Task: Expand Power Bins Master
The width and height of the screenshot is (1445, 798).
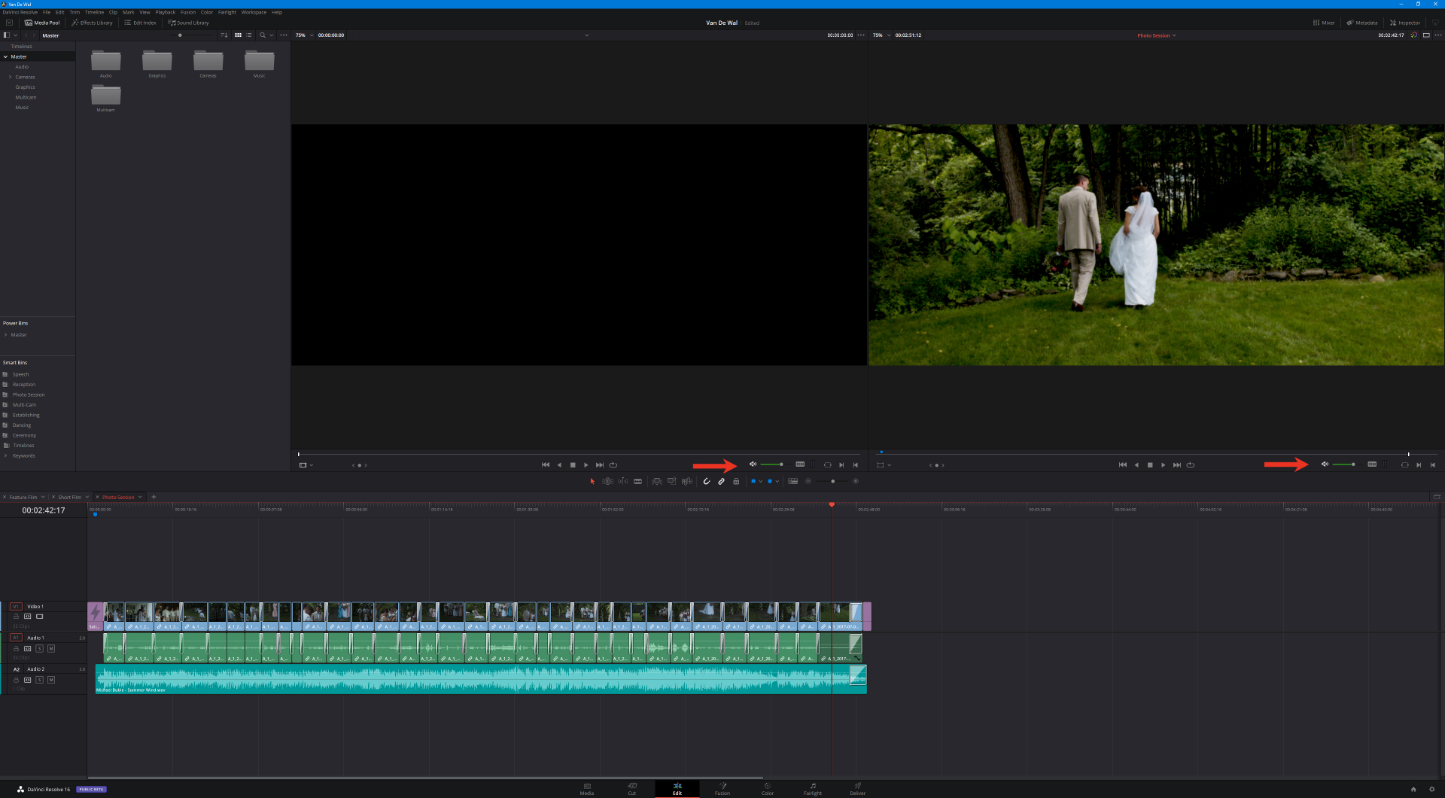Action: tap(5, 334)
